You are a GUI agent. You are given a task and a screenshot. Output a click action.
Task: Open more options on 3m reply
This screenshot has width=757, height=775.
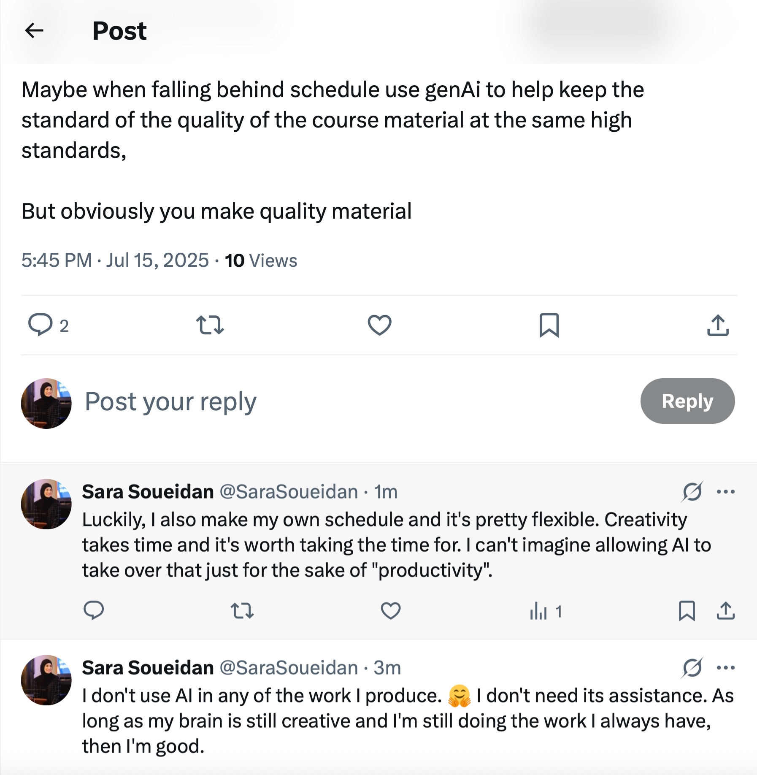pyautogui.click(x=725, y=668)
